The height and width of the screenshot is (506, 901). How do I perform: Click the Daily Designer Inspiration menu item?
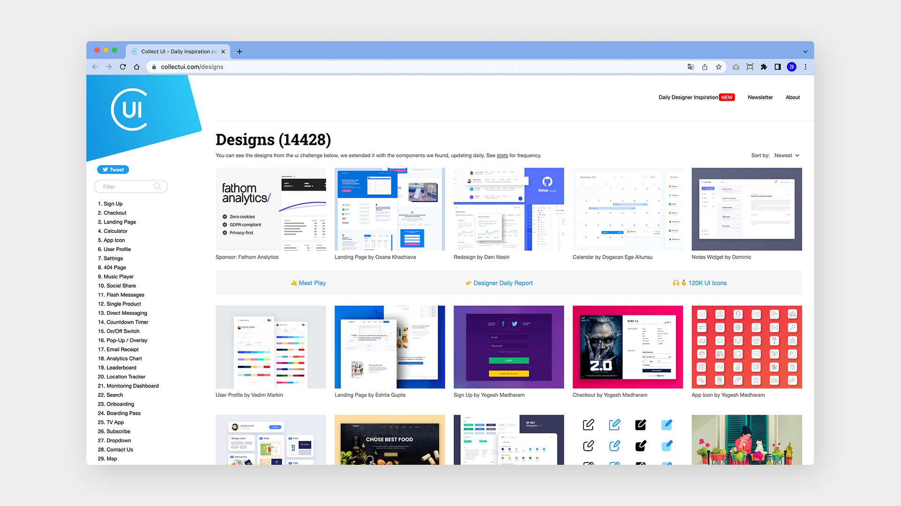(689, 97)
